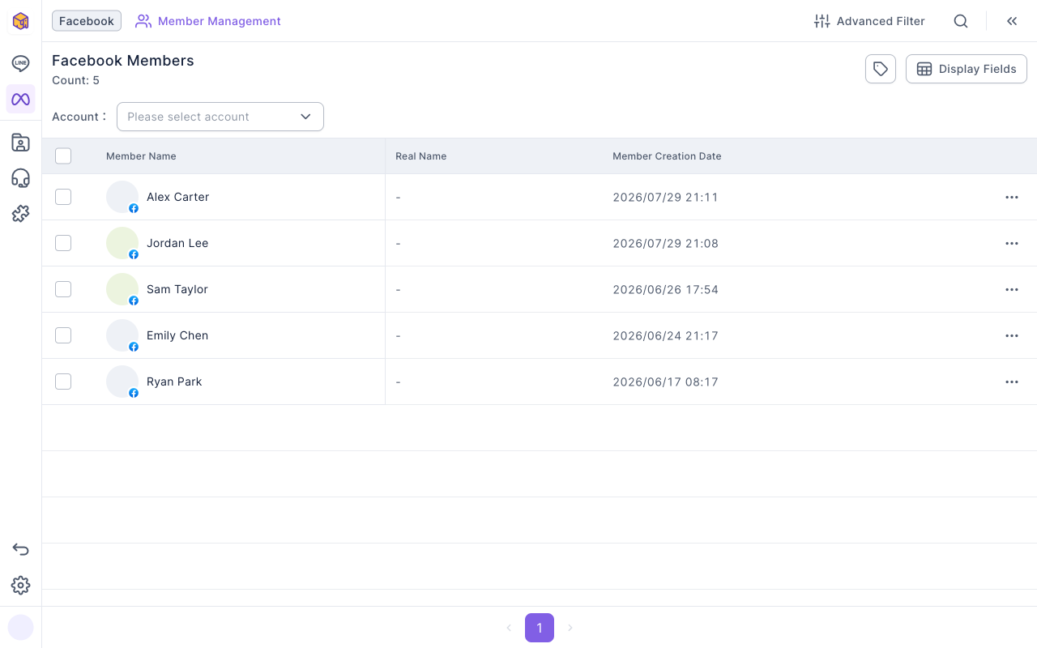The width and height of the screenshot is (1037, 648).
Task: Click the member name Emily Chen
Action: pyautogui.click(x=177, y=335)
